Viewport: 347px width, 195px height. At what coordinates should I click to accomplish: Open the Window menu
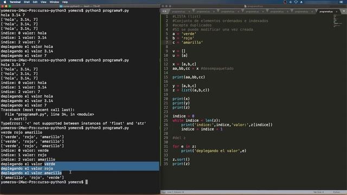pyautogui.click(x=54, y=2)
